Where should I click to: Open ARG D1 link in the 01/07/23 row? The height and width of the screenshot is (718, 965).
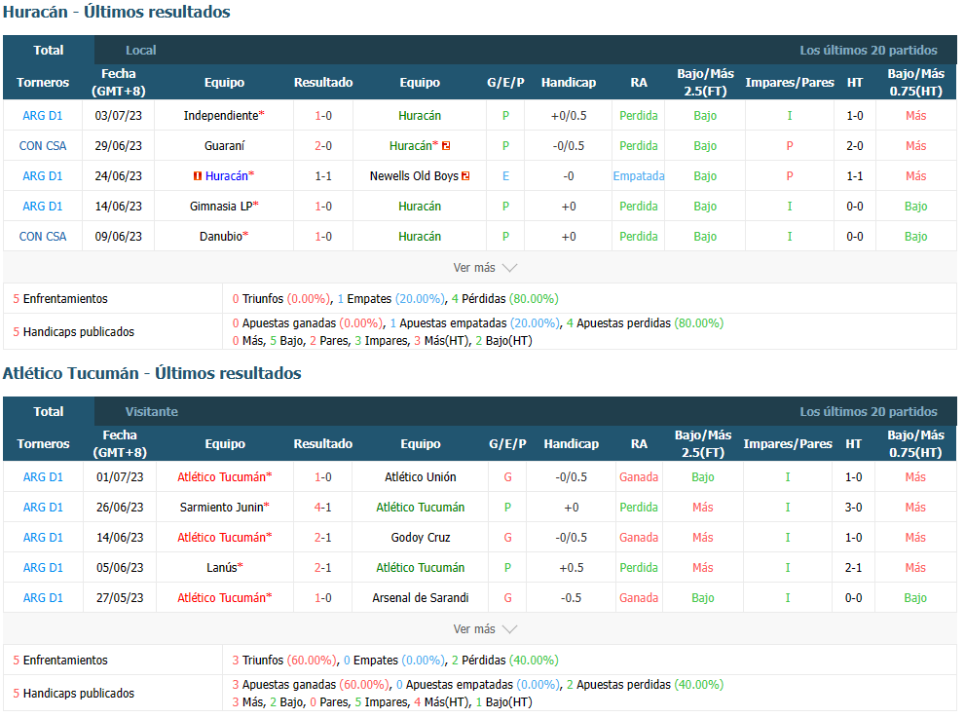43,477
